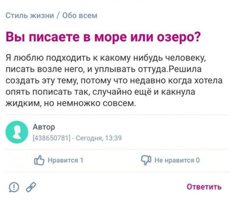The width and height of the screenshot is (234, 200).
Task: Click the post ID [438650781]
Action: click(52, 138)
